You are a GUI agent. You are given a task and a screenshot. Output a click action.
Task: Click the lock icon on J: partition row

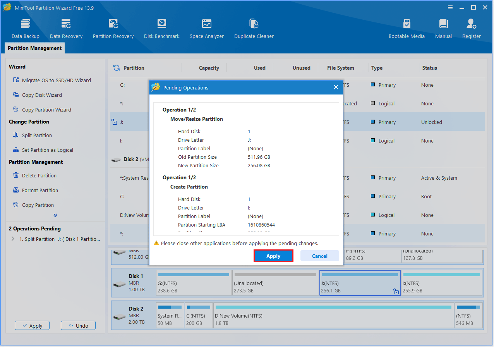point(114,122)
